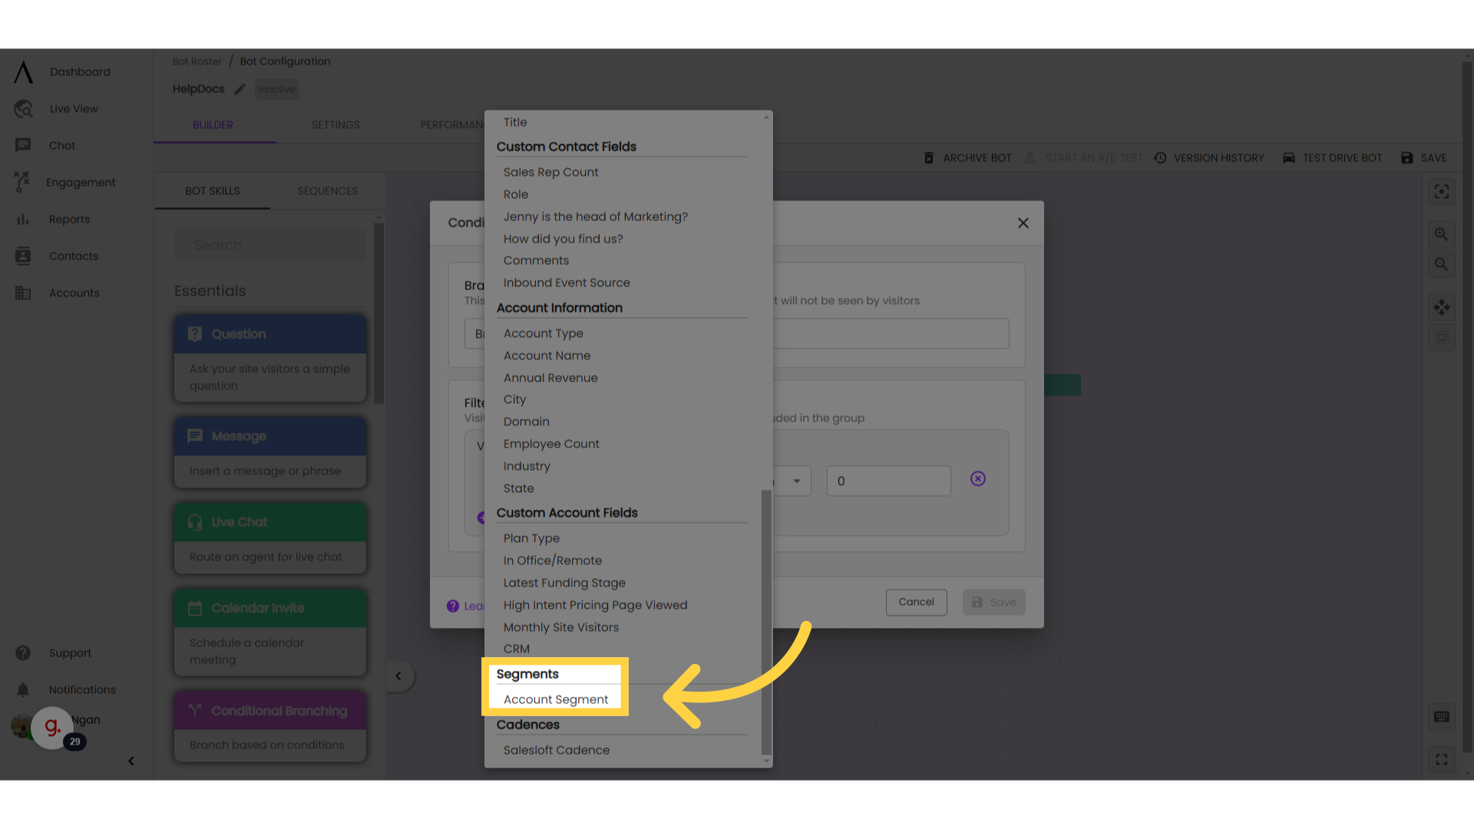Select Salesloft Cadence from Cadences section
The height and width of the screenshot is (829, 1474).
(557, 750)
